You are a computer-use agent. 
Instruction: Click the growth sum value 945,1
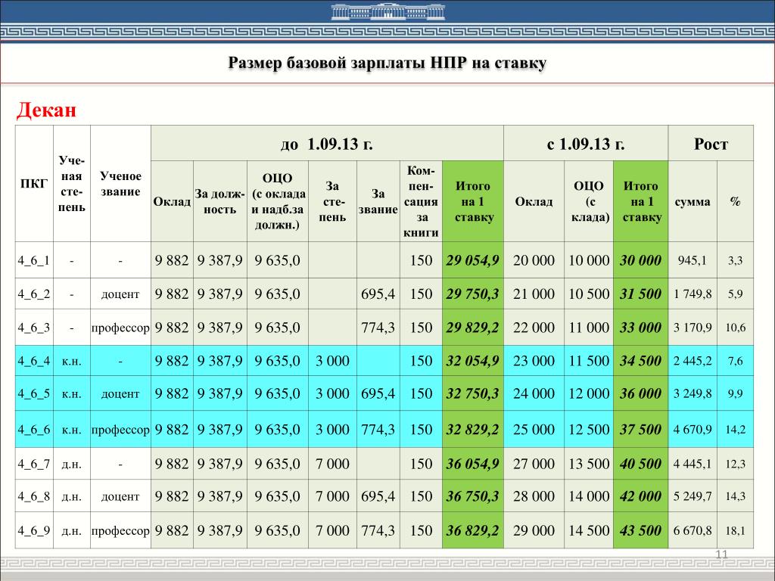692,260
